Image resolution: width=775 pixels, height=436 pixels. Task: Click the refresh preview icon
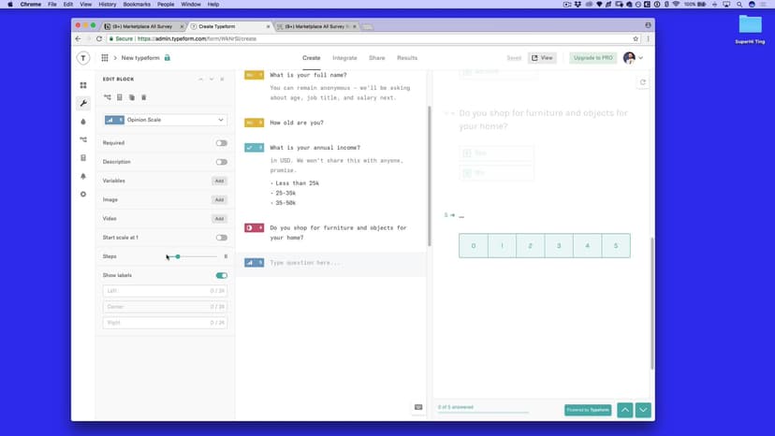pos(642,82)
